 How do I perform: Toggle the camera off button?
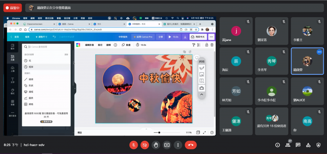[145, 145]
